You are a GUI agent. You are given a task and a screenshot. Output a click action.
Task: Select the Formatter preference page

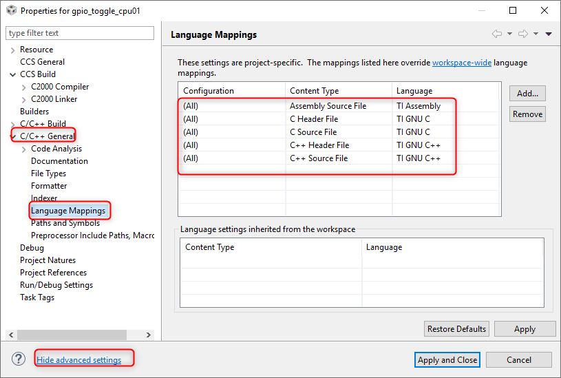tap(49, 186)
